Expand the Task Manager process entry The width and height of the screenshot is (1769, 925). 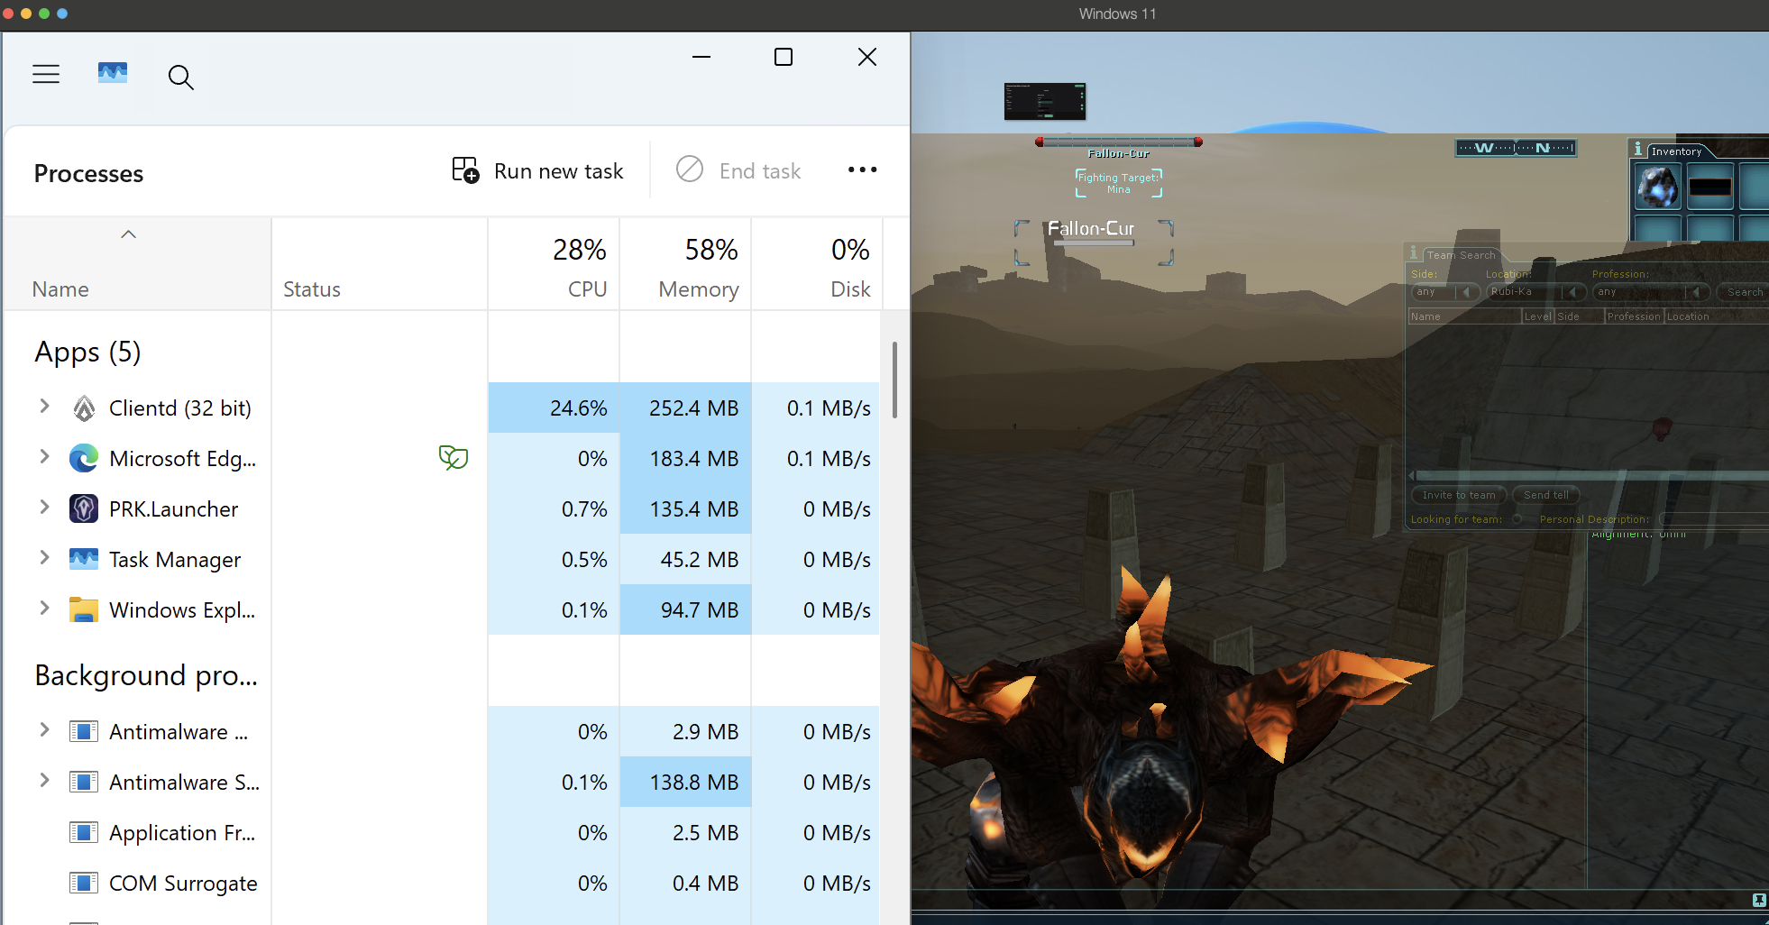click(x=44, y=558)
